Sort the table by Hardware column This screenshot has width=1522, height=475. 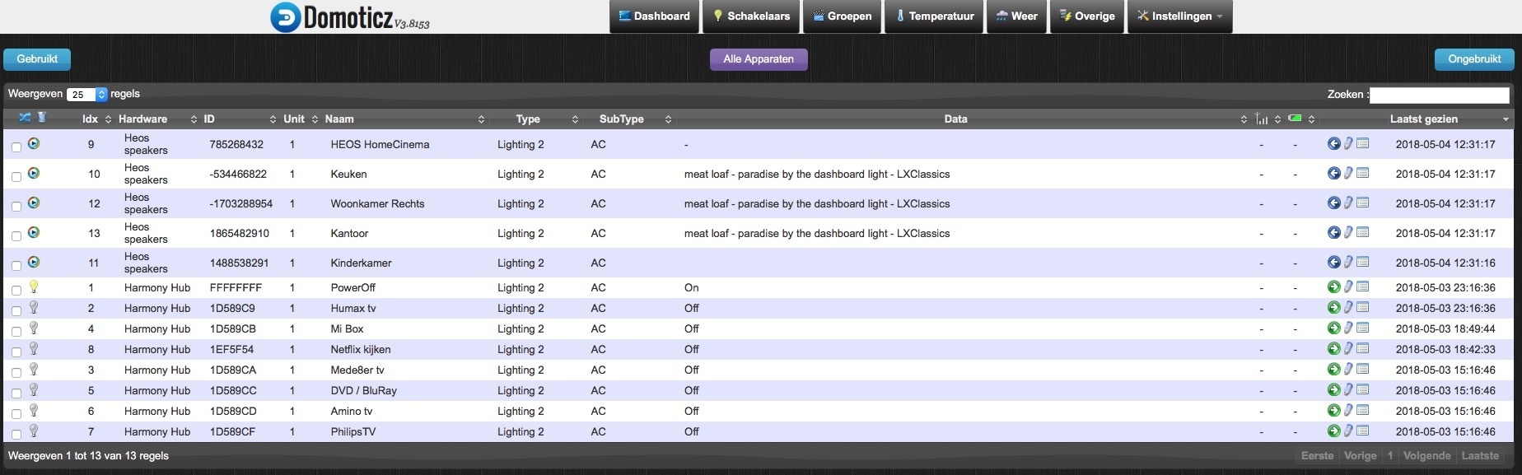click(x=157, y=119)
